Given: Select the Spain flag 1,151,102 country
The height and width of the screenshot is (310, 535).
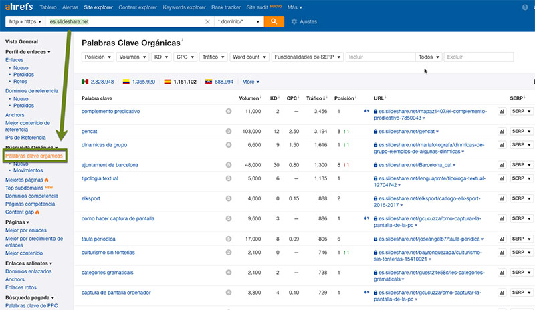Looking at the screenshot, I should (x=180, y=82).
